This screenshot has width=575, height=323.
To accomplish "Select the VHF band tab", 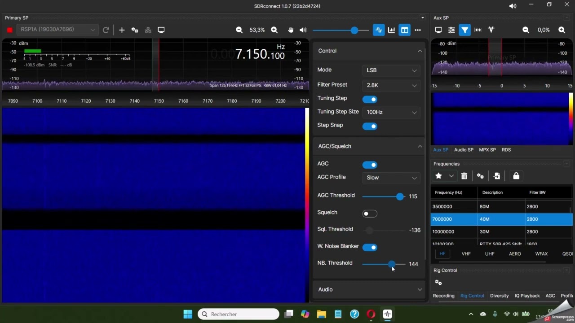I will [466, 254].
